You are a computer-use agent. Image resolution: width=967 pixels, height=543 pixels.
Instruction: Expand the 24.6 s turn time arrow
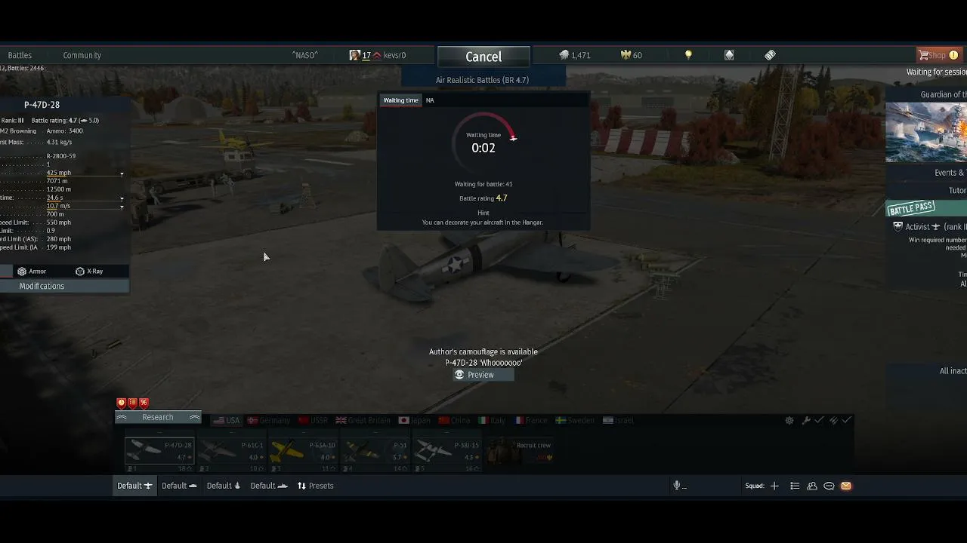coord(122,200)
